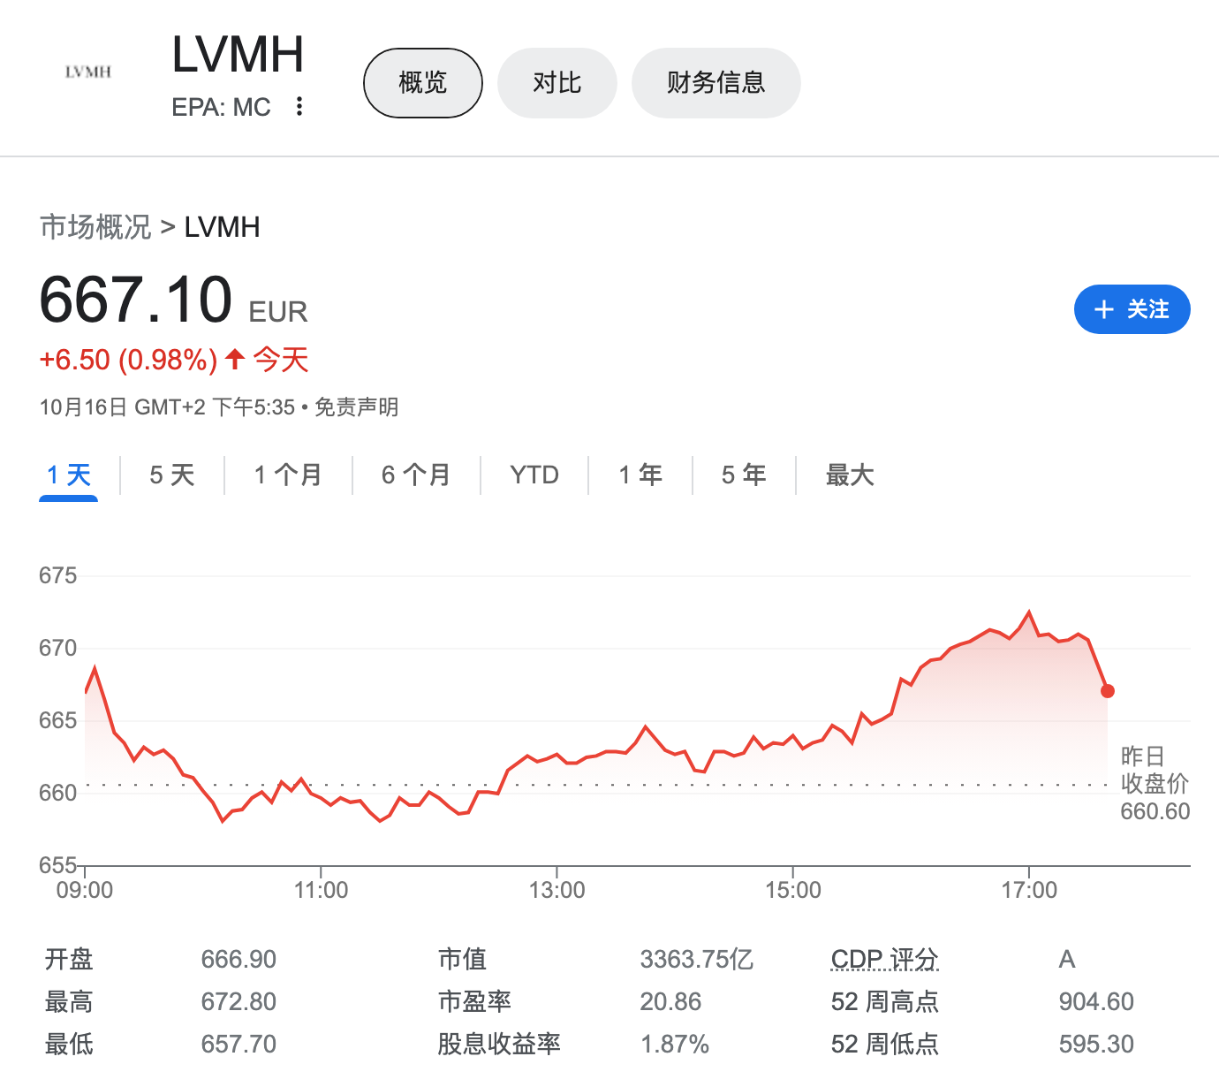Click the 13:00 time axis label

pyautogui.click(x=556, y=890)
